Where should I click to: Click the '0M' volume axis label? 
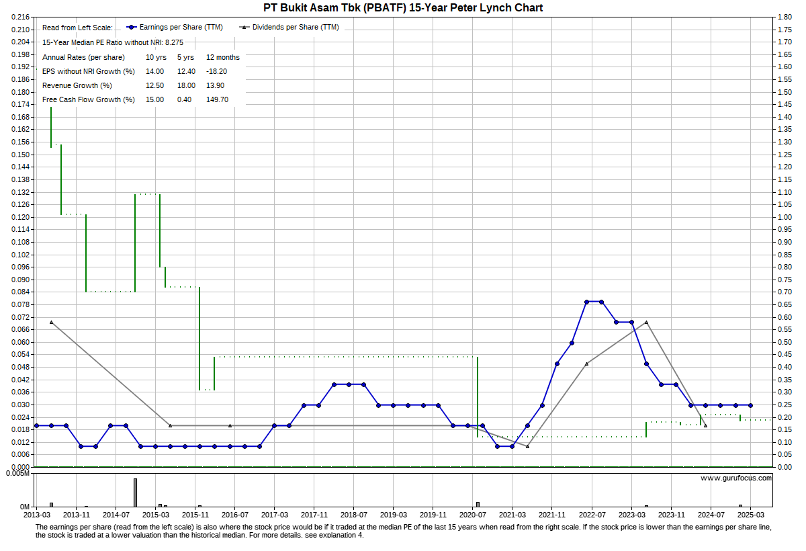[x=26, y=507]
